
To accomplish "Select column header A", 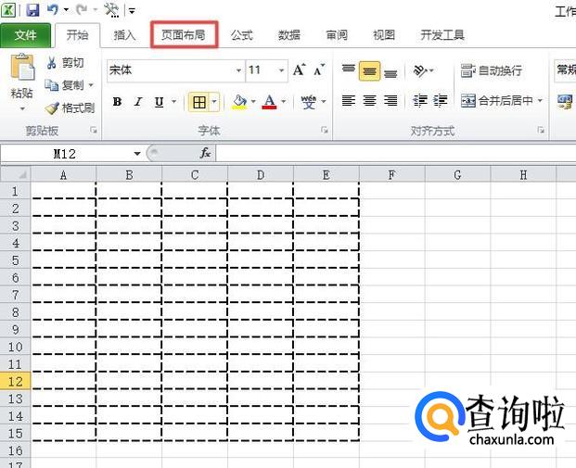I will (63, 175).
